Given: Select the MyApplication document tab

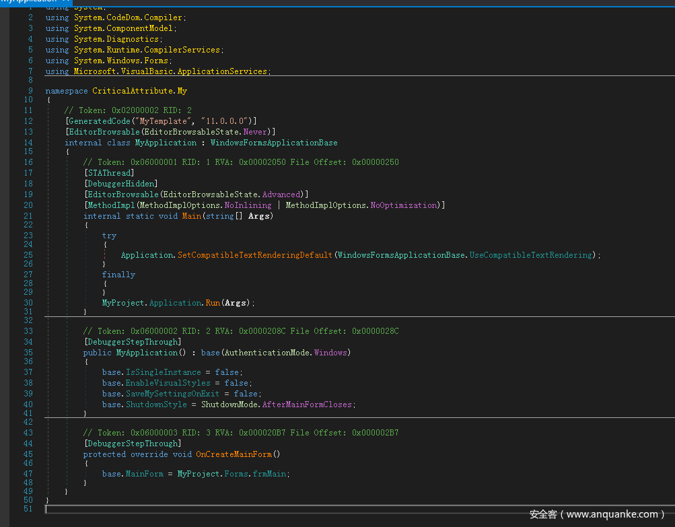Looking at the screenshot, I should [x=27, y=2].
